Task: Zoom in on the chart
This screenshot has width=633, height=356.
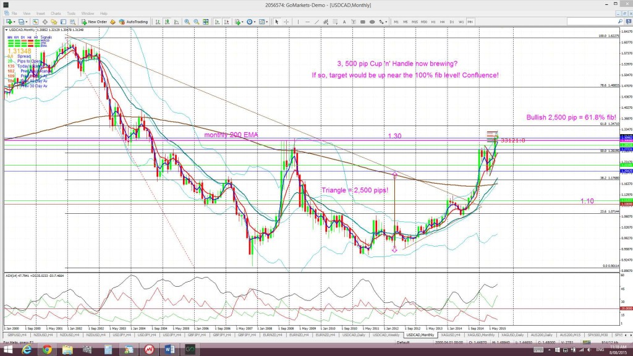Action: coord(187,22)
